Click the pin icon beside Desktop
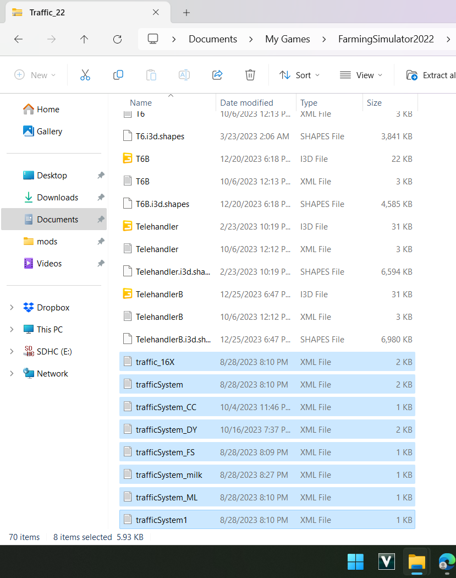Screen dimensions: 456x578 pos(101,176)
